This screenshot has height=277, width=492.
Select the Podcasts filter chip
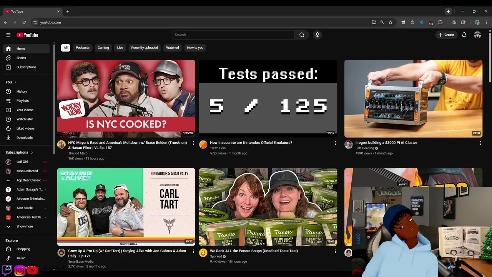tap(82, 48)
